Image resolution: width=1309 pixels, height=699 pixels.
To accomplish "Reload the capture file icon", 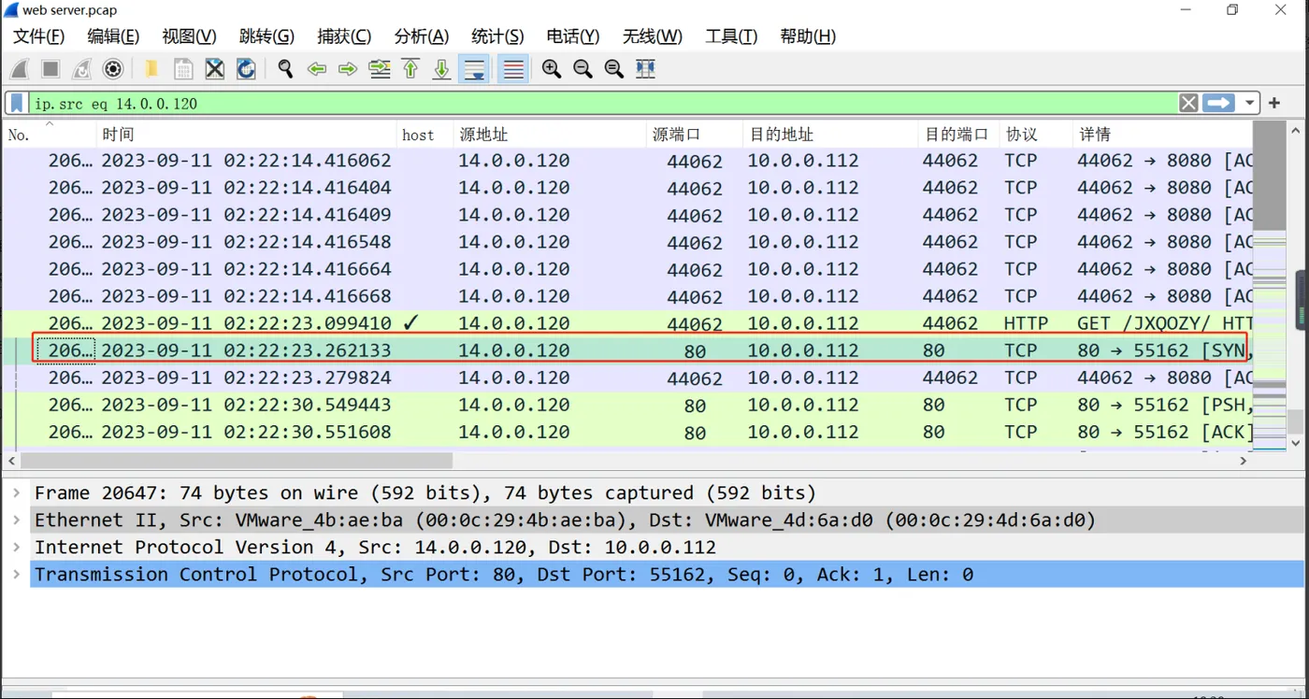I will click(246, 69).
